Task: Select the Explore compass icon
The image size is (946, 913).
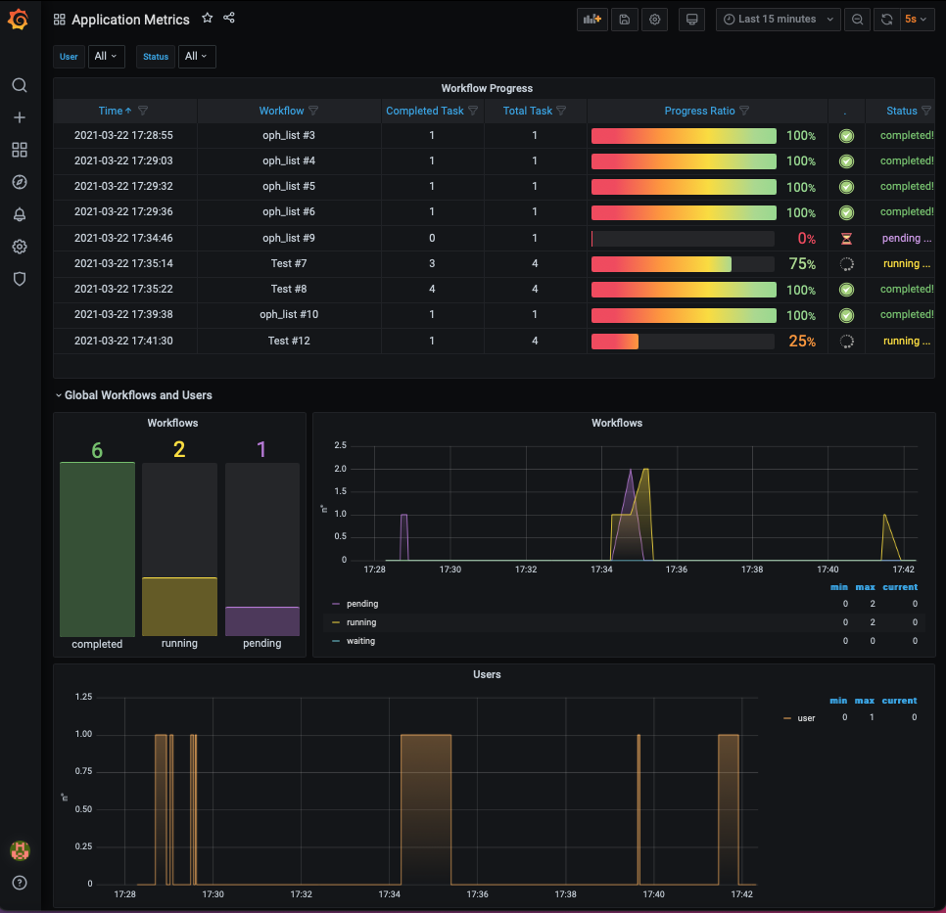Action: [19, 182]
